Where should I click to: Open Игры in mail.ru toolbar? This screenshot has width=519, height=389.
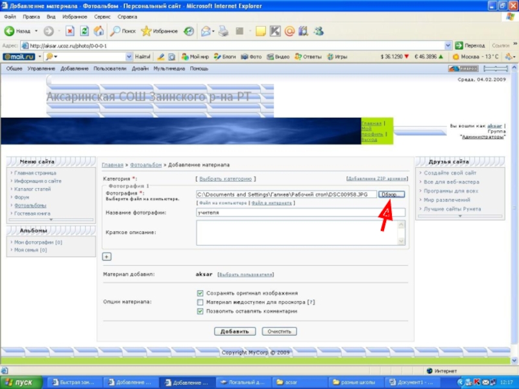[x=337, y=57]
